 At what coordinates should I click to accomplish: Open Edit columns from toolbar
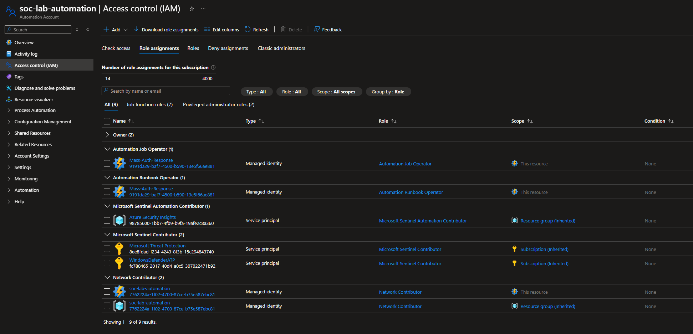click(221, 30)
